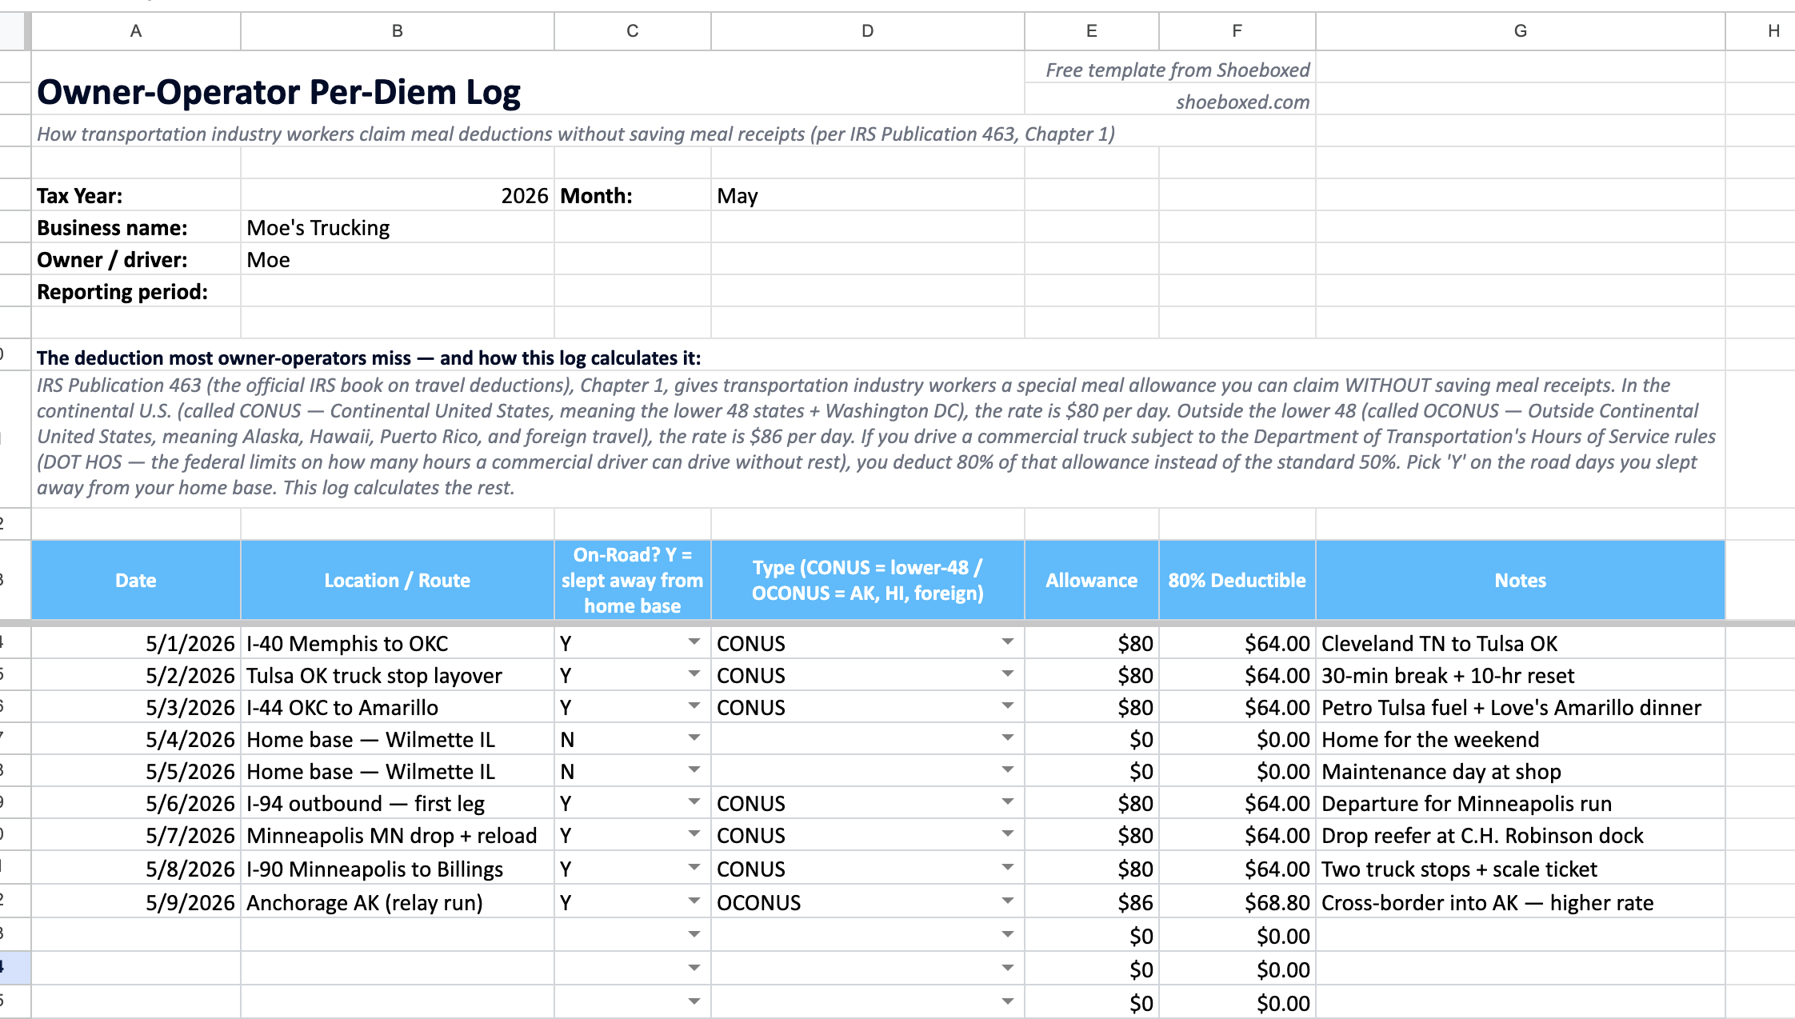Screen dimensions: 1795x1019
Task: Select the Owner / driver value Moe
Action: pos(397,259)
